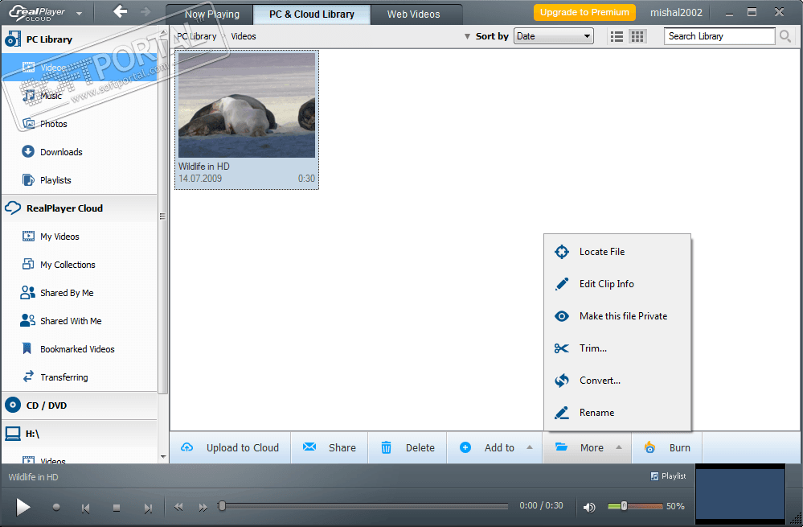Click the search magnifier icon
The image size is (803, 527).
(785, 36)
